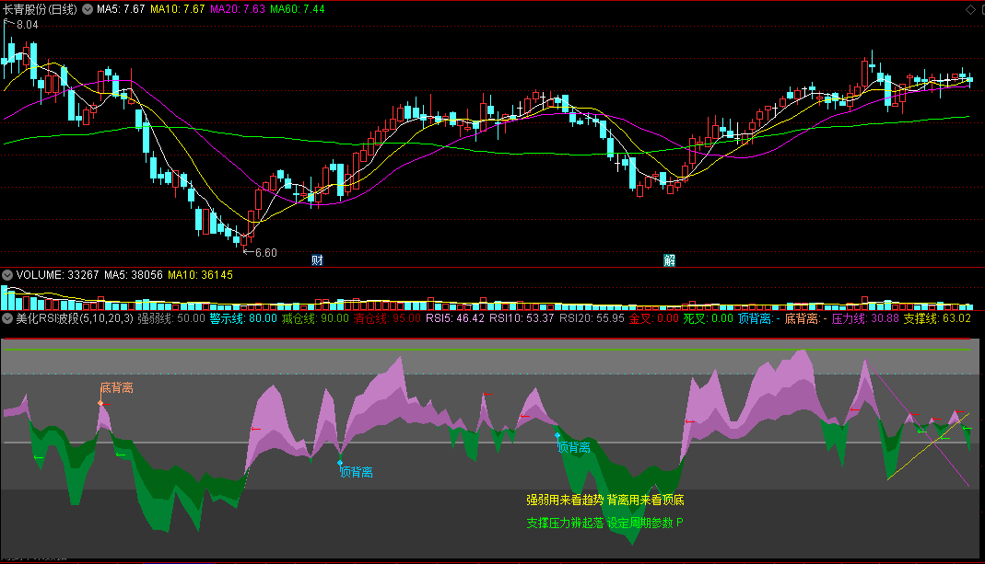The width and height of the screenshot is (985, 564).
Task: Click the first 顶背离 marker near left trough
Action: coord(357,472)
